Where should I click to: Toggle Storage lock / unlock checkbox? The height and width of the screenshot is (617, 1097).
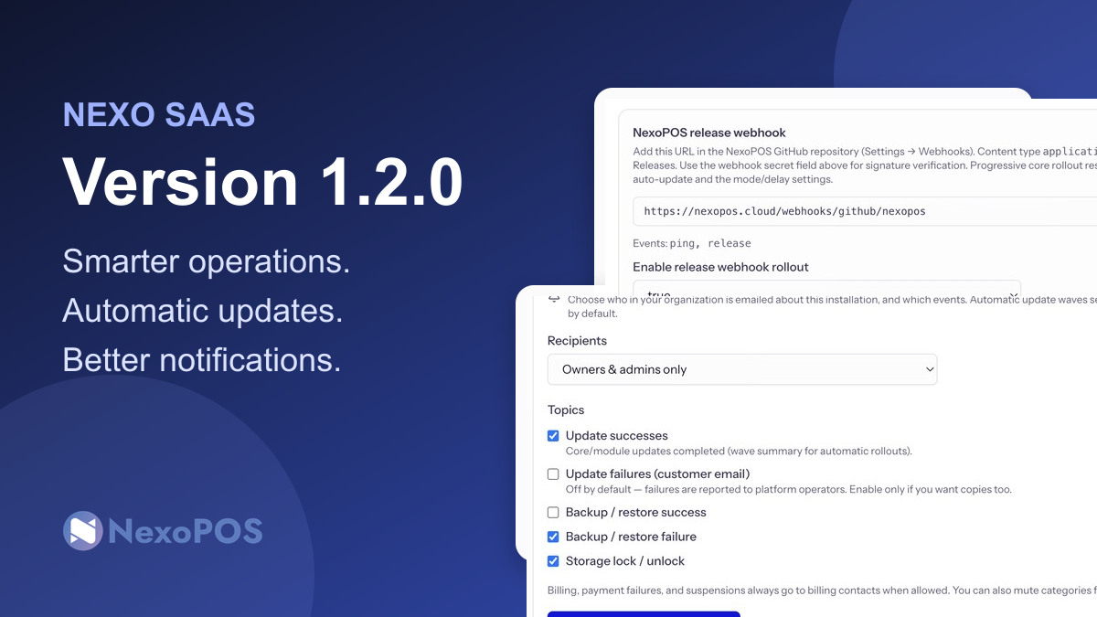point(553,561)
